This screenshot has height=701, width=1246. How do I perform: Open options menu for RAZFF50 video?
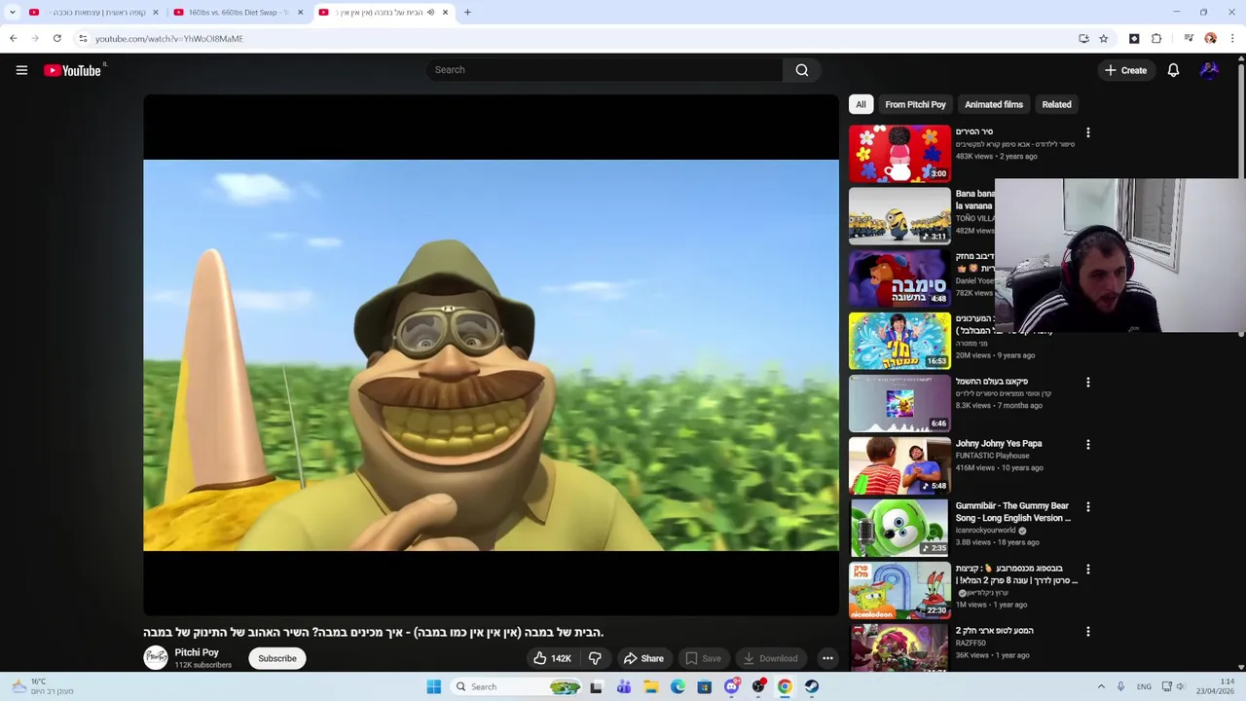point(1088,632)
